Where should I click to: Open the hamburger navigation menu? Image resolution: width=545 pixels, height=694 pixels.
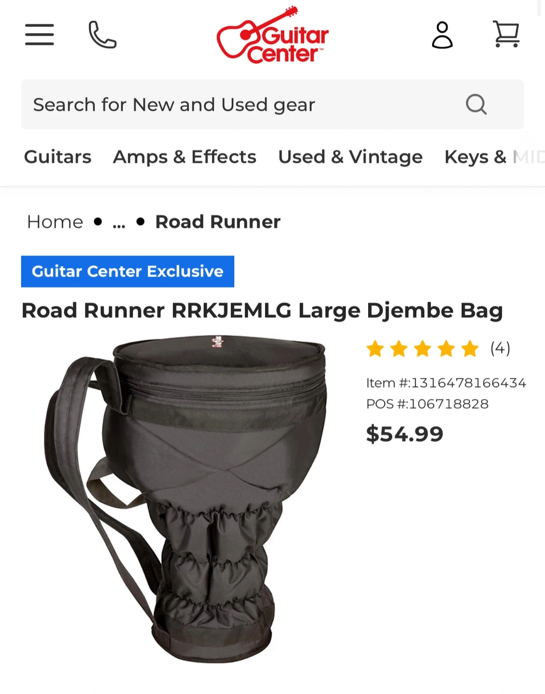(x=40, y=35)
